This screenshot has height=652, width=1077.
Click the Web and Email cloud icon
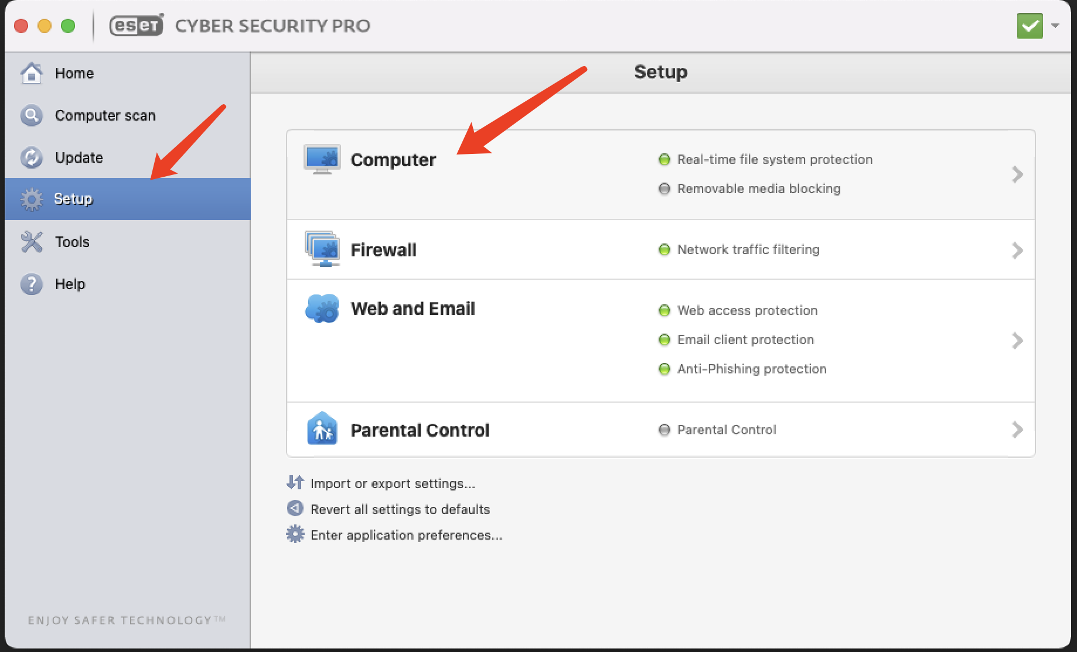tap(322, 308)
